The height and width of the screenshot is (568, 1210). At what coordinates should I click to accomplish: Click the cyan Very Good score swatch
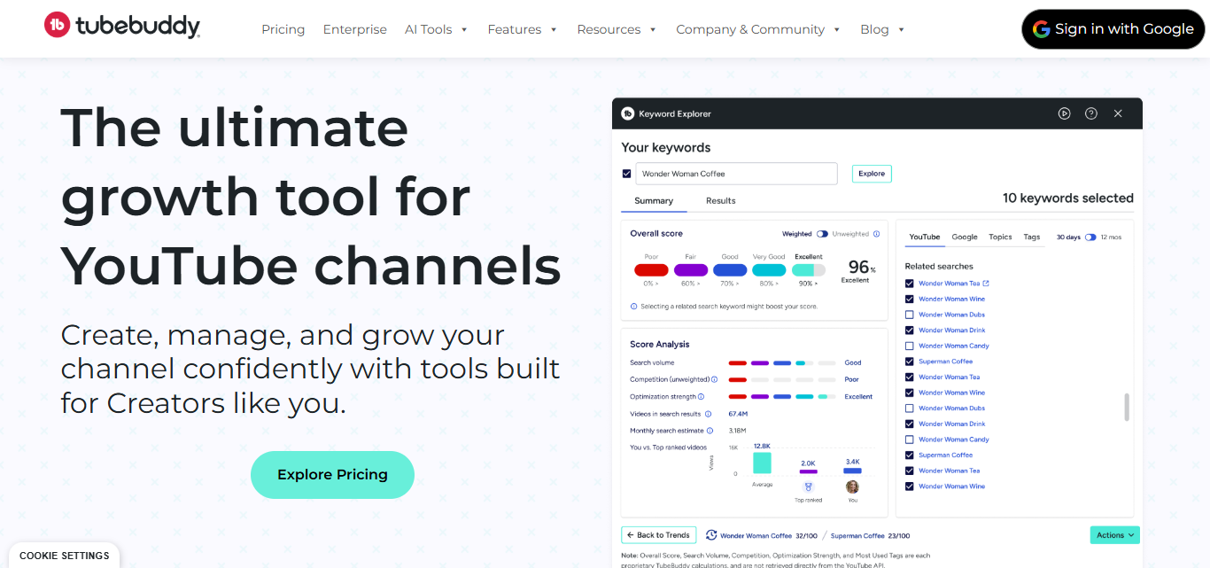tap(769, 270)
